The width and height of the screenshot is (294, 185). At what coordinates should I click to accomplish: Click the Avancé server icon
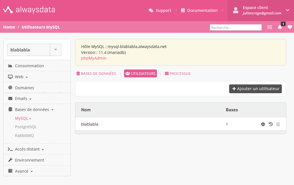[x=10, y=171]
